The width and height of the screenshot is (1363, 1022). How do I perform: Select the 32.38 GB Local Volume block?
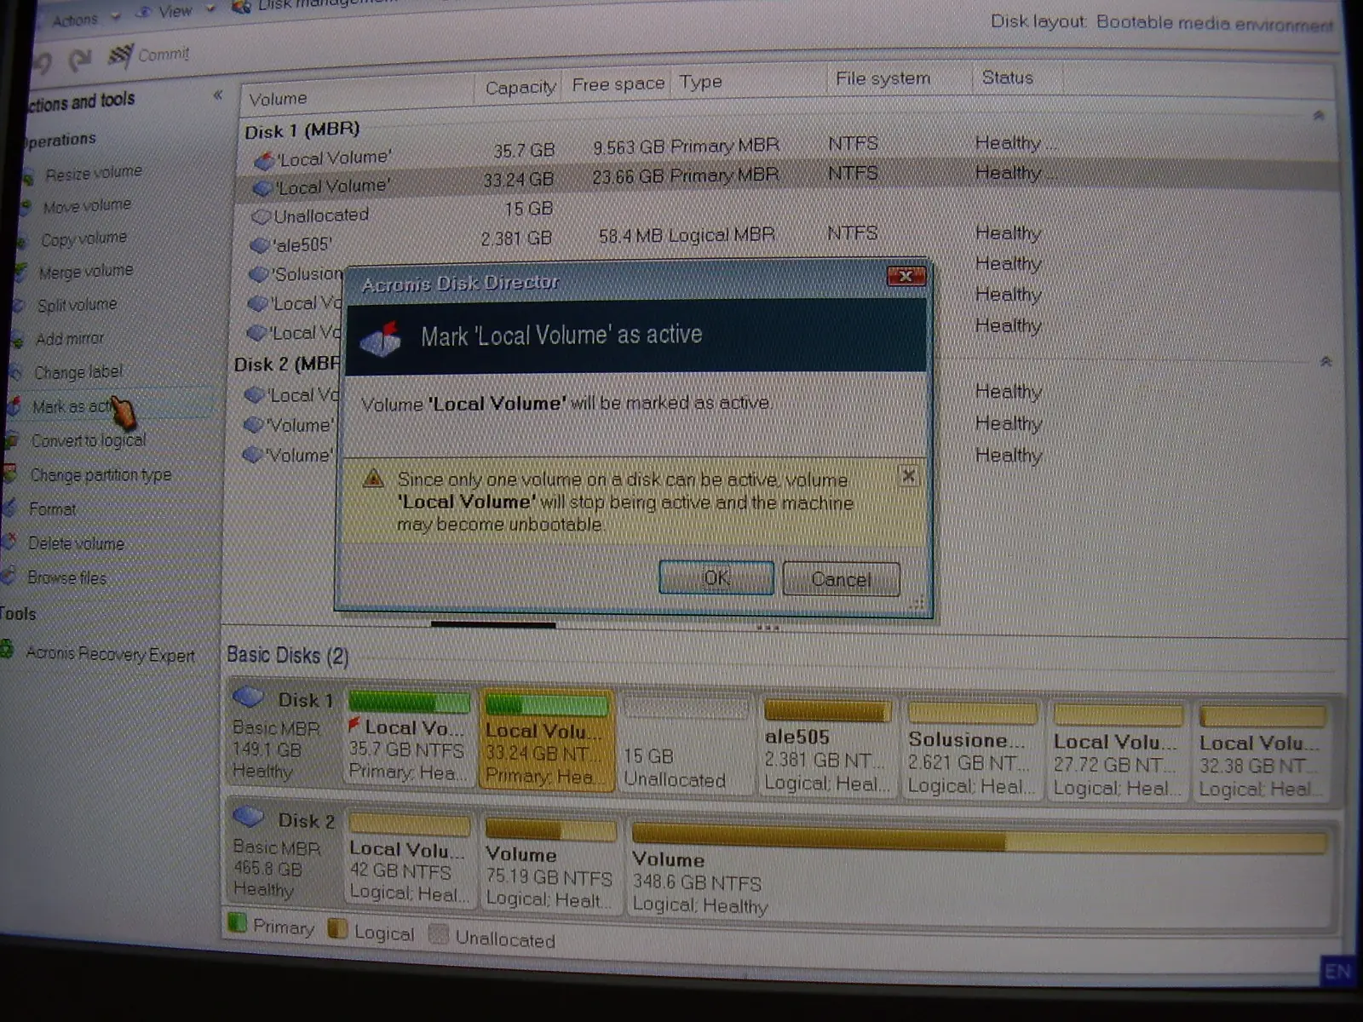point(1263,753)
